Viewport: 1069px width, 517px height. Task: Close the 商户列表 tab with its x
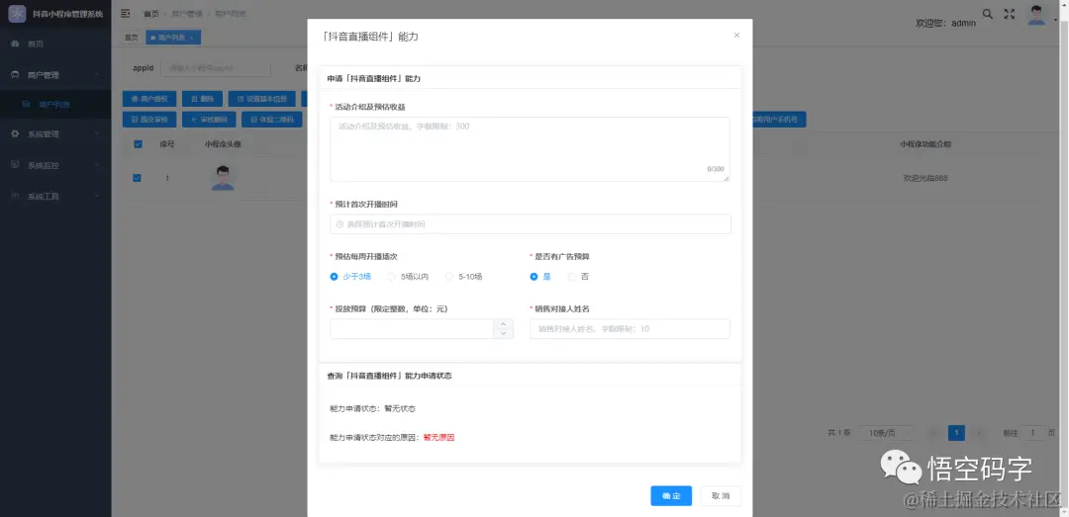192,38
